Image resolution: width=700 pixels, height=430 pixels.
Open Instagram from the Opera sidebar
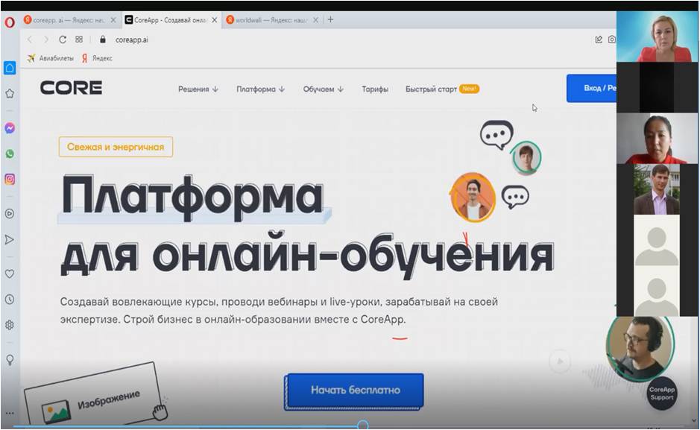(x=10, y=180)
